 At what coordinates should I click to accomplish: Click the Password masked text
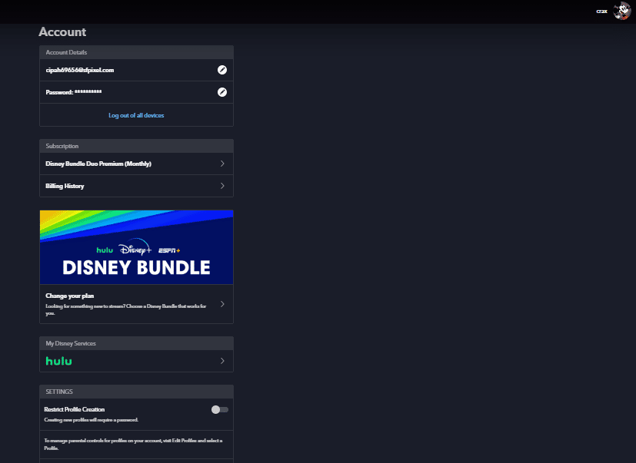point(74,92)
